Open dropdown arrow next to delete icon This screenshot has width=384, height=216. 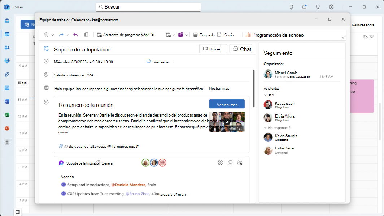[x=52, y=35]
